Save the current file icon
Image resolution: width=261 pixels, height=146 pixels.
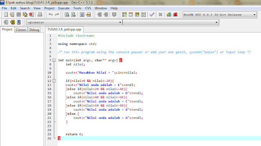19,15
